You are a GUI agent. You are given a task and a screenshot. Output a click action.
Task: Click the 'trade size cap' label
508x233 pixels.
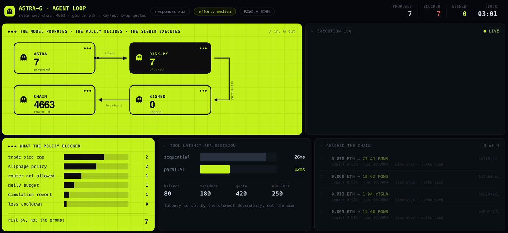[26, 157]
